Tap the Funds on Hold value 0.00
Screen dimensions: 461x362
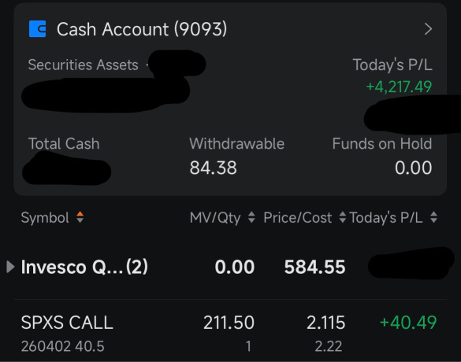tap(414, 168)
